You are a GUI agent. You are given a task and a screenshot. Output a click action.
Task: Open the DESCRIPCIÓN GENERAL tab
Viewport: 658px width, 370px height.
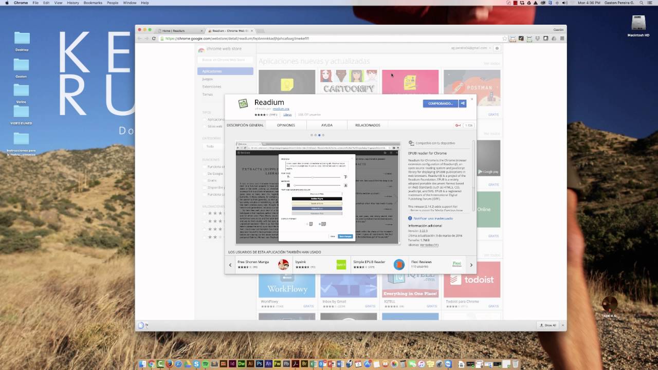245,125
